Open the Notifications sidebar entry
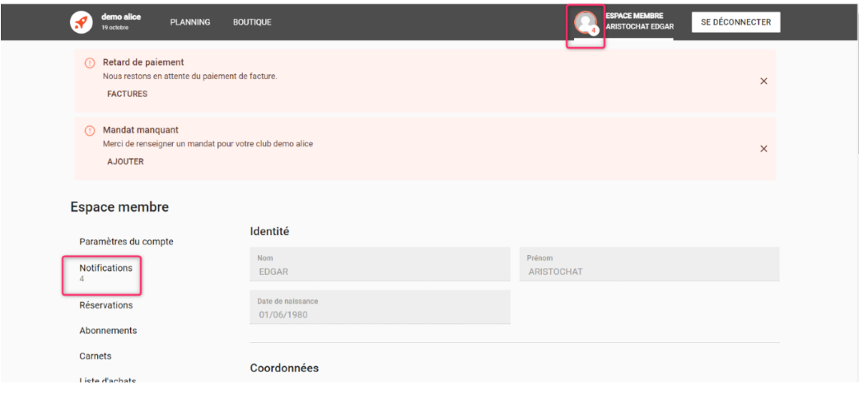 click(x=105, y=273)
